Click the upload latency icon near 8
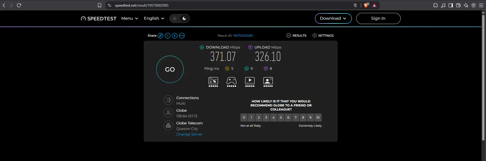 [x=266, y=68]
